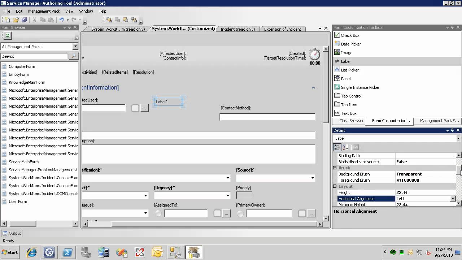Open the File menu

pos(7,11)
